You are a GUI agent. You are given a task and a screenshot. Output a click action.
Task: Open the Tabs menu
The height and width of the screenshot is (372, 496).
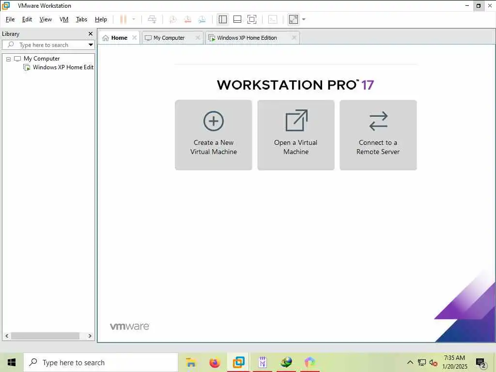[x=81, y=19]
